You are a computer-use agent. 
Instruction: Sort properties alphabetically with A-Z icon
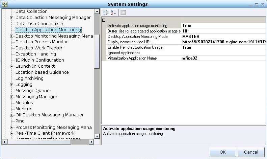coord(113,12)
